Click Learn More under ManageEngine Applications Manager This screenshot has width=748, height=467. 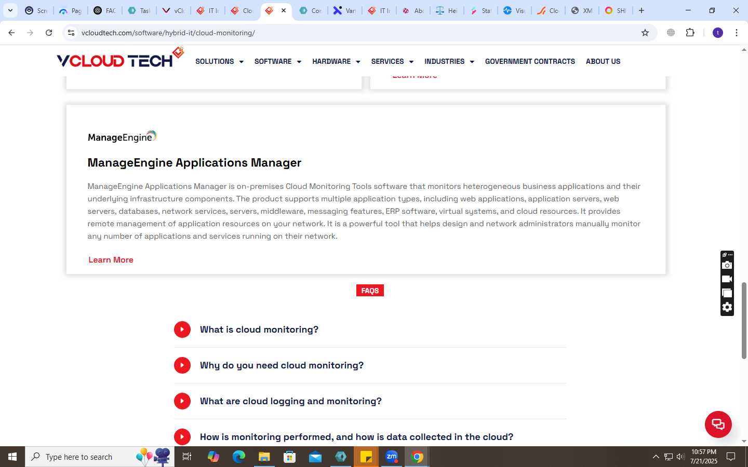(111, 260)
